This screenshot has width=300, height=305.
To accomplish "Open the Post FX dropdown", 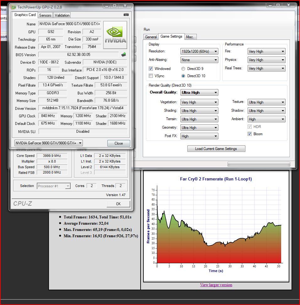I will click(x=199, y=136).
